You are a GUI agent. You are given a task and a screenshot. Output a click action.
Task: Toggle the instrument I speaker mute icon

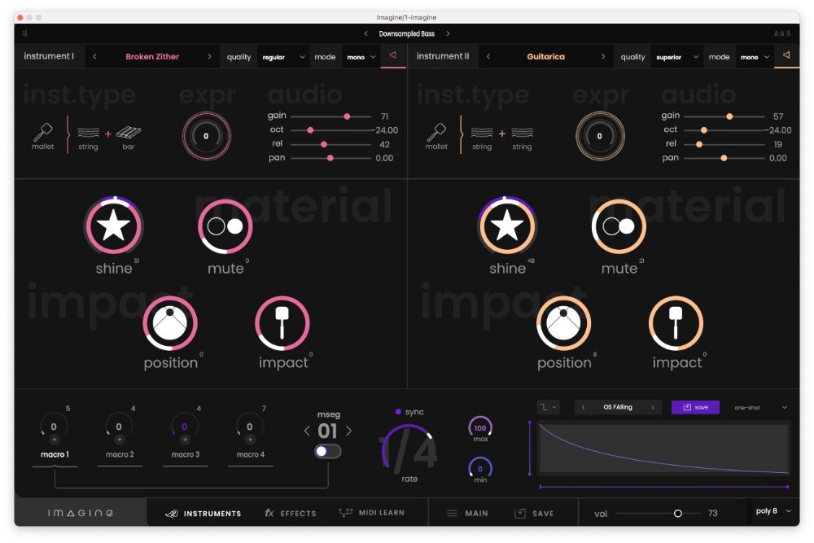click(x=393, y=55)
